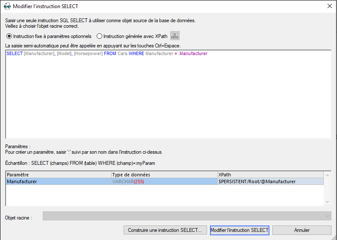Click the glasses app icon in title bar

(7, 6)
